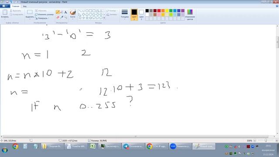Select the Pencil tool
This screenshot has width=279, height=157.
pyautogui.click(x=58, y=12)
